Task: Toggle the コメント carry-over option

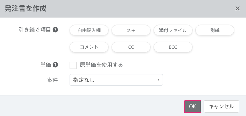Action: (89, 47)
